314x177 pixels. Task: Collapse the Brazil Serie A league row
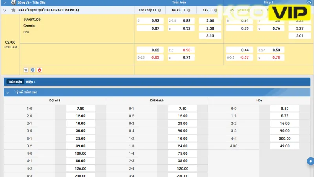4,10
